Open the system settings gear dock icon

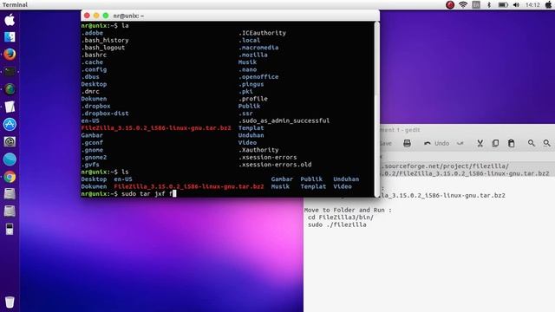pyautogui.click(x=10, y=141)
